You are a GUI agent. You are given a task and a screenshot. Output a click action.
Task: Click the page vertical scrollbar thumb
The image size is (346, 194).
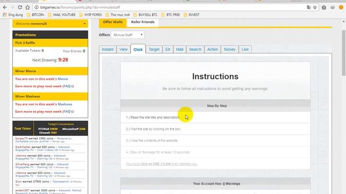[x=344, y=53]
